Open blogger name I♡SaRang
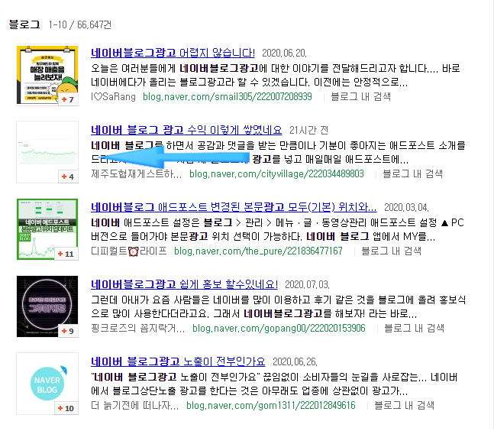Image resolution: width=494 pixels, height=431 pixels. click(114, 97)
